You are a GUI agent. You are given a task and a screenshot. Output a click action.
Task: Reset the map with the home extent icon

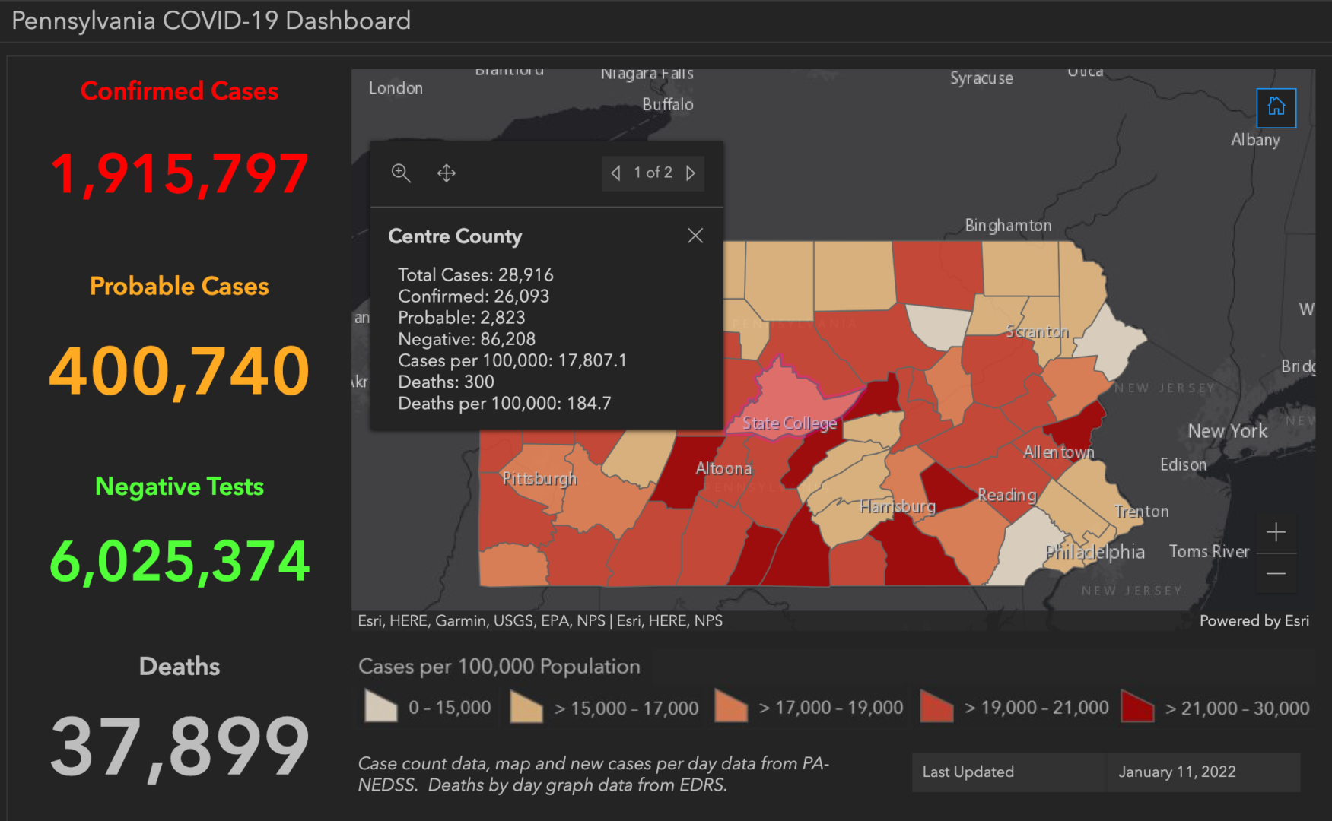point(1276,108)
